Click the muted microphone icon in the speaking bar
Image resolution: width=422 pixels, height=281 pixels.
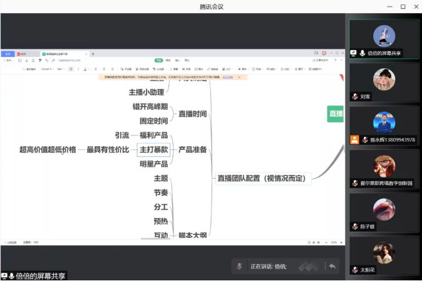coord(239,267)
